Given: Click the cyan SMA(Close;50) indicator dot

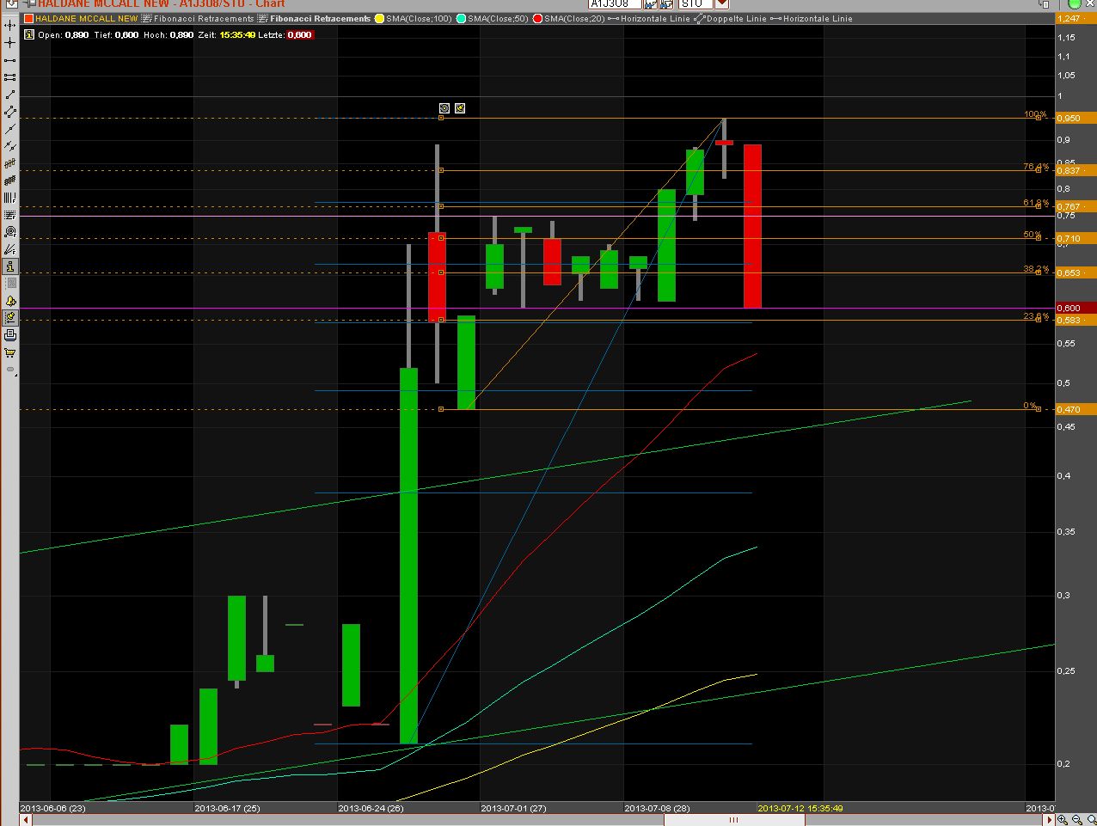Looking at the screenshot, I should pos(462,18).
